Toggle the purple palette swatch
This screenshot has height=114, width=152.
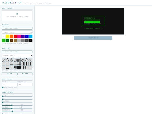pyautogui.click(x=23, y=36)
